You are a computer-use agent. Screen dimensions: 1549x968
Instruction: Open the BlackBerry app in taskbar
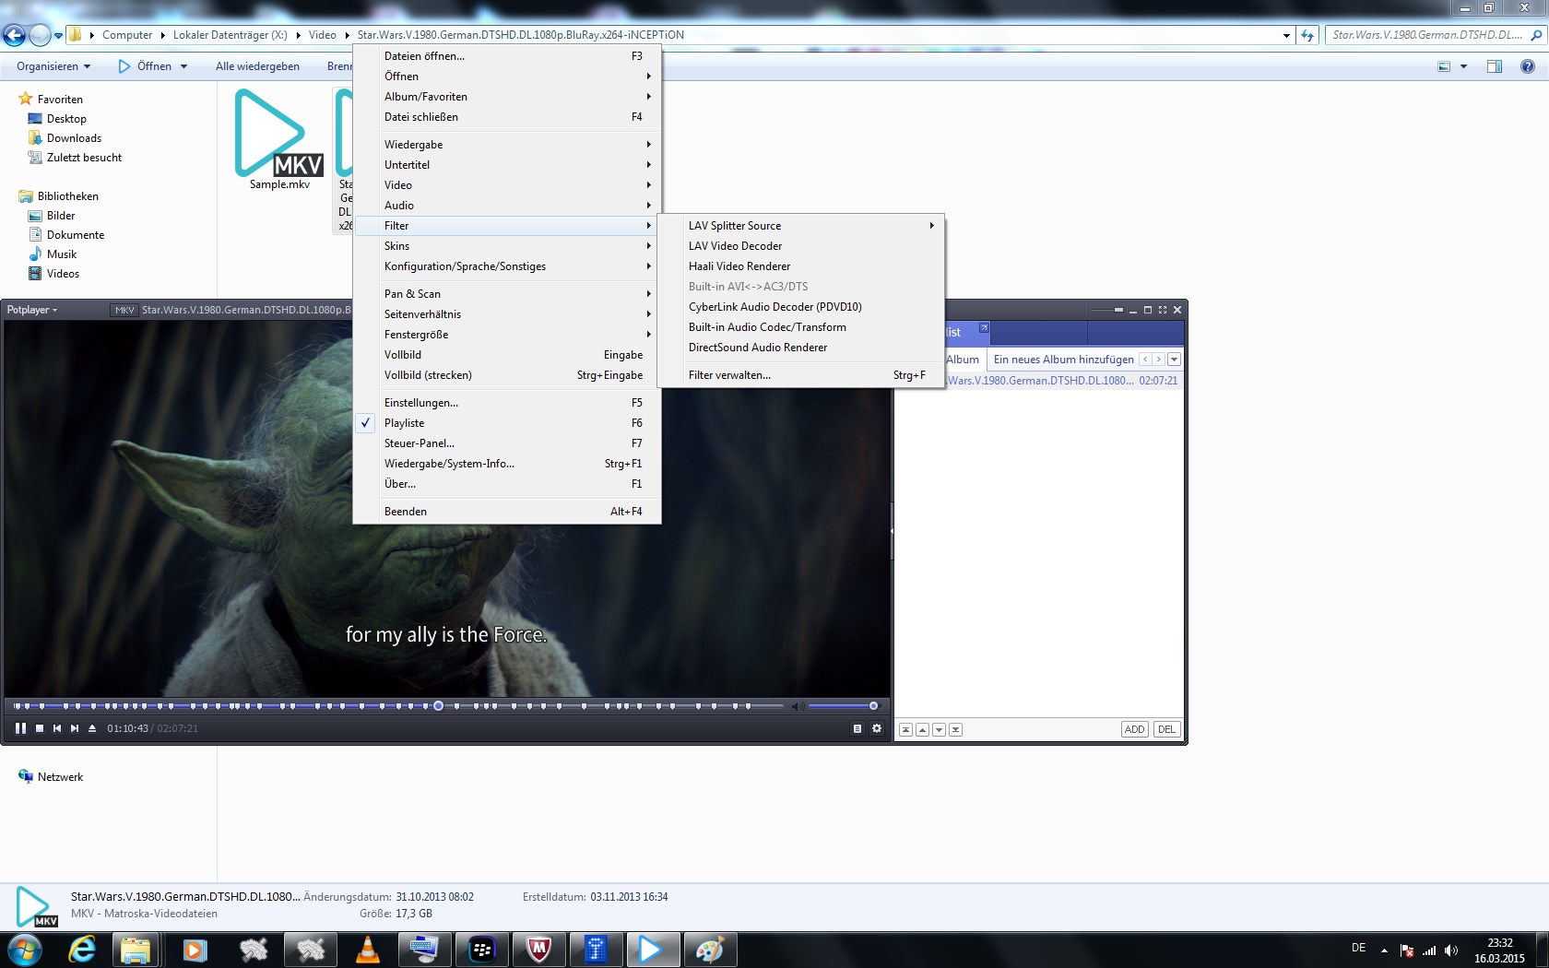coord(482,950)
